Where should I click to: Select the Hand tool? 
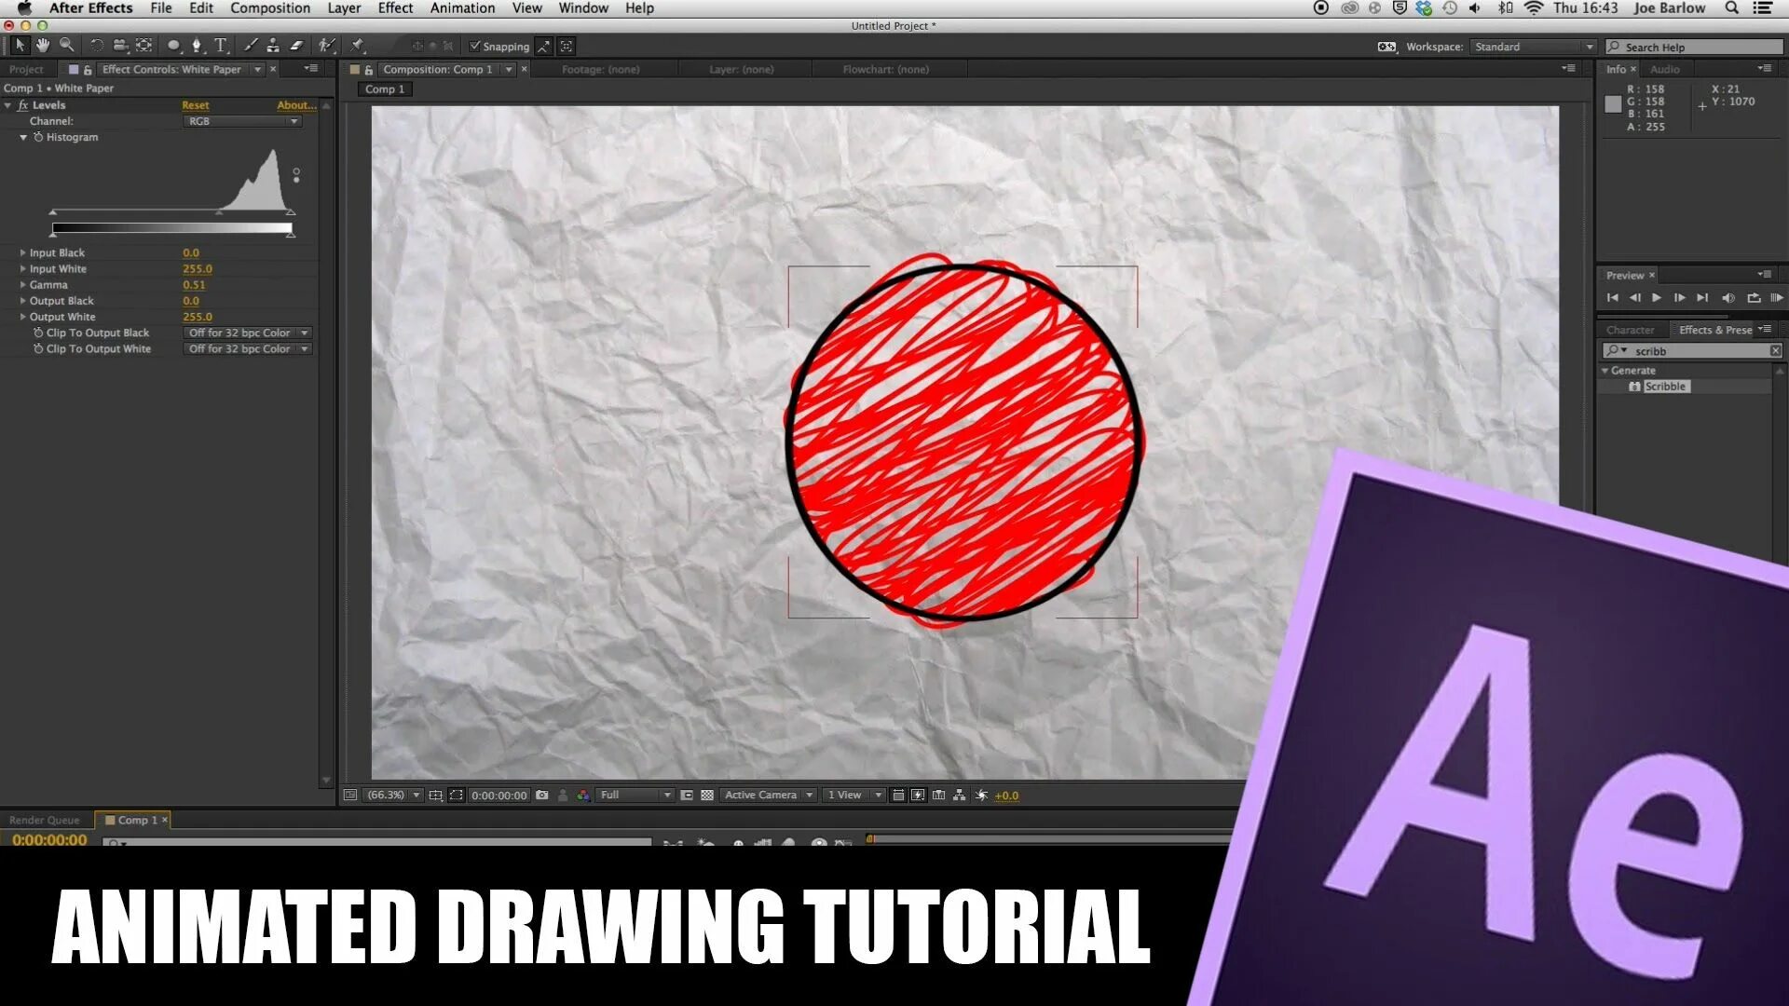click(43, 45)
